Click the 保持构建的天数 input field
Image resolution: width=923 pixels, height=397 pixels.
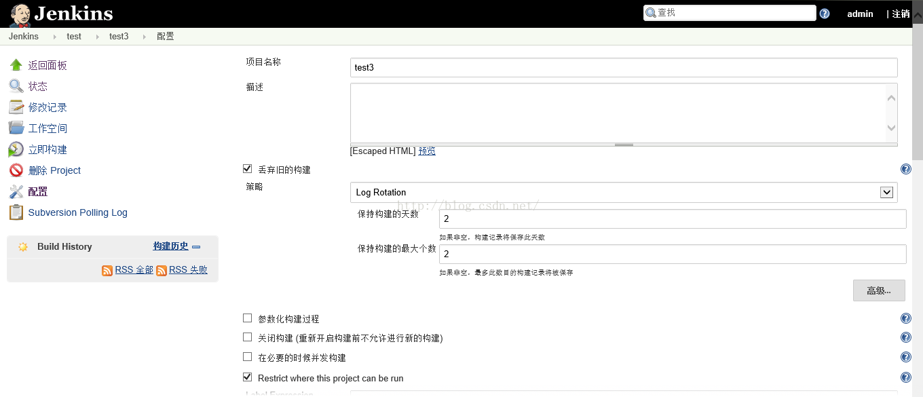(x=673, y=219)
